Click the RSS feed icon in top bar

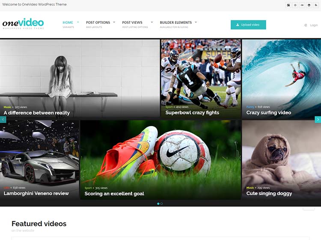click(x=316, y=5)
